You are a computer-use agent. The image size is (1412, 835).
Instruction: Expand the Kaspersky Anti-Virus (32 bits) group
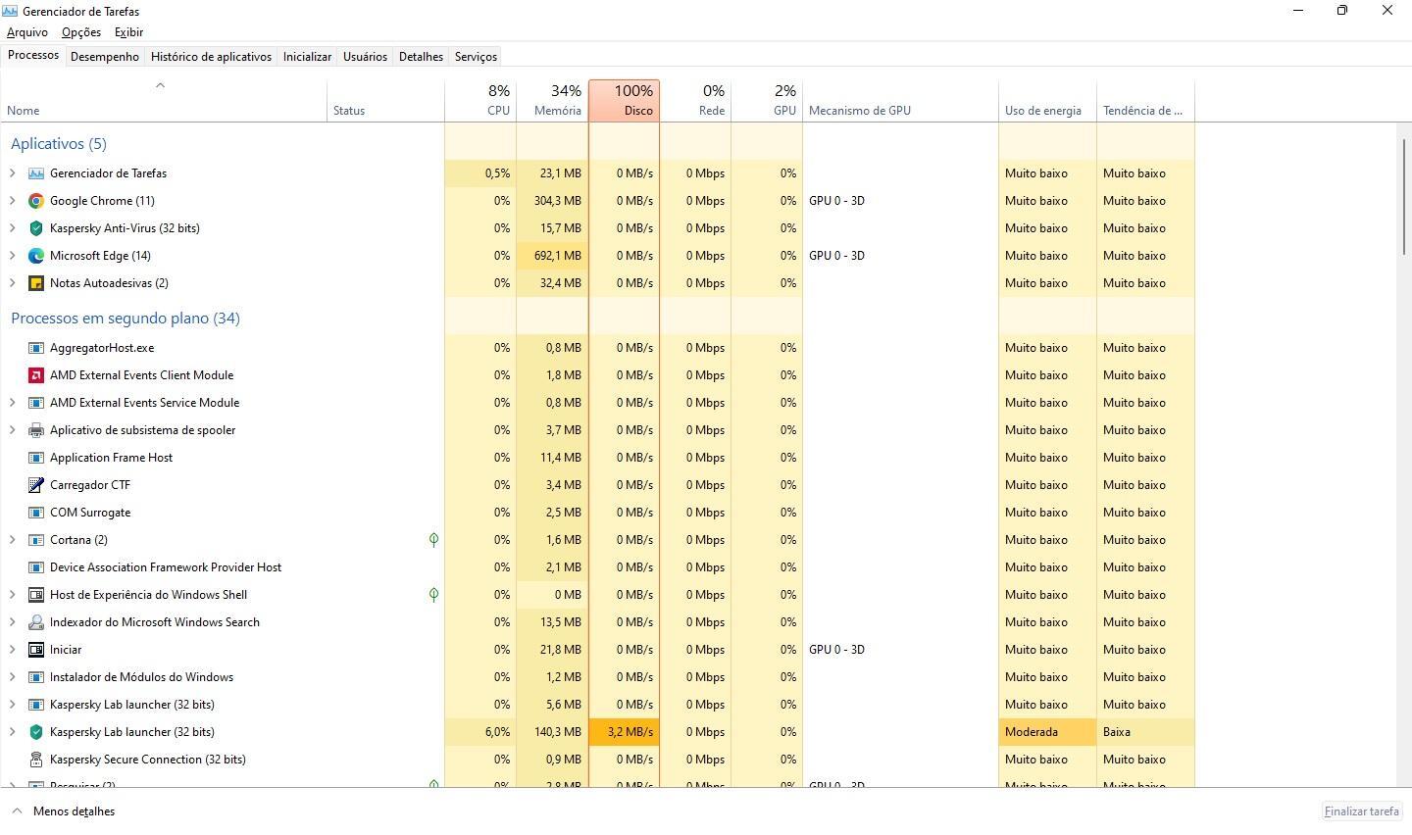click(x=12, y=228)
